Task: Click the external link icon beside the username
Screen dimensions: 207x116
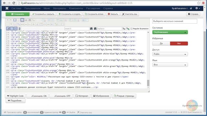Action: click(191, 8)
